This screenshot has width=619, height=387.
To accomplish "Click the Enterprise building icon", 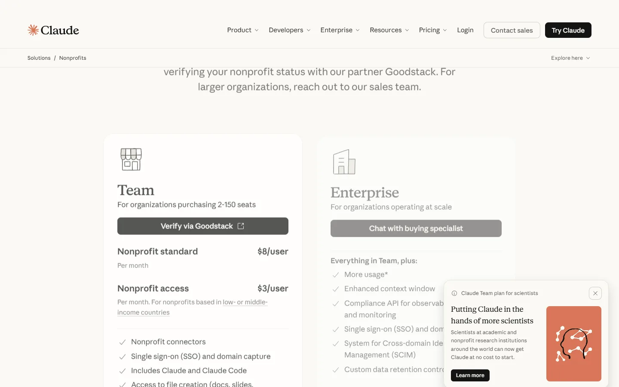I will coord(344,162).
